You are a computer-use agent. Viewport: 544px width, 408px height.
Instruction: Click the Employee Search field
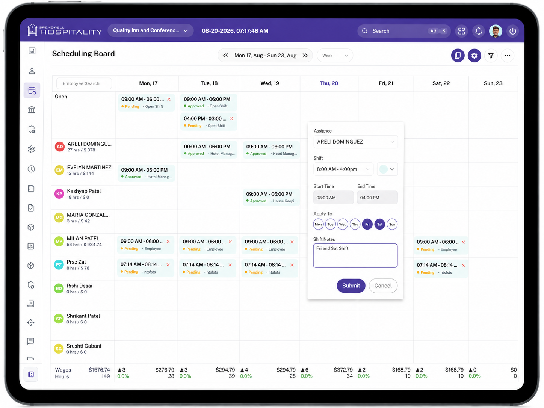pos(84,83)
